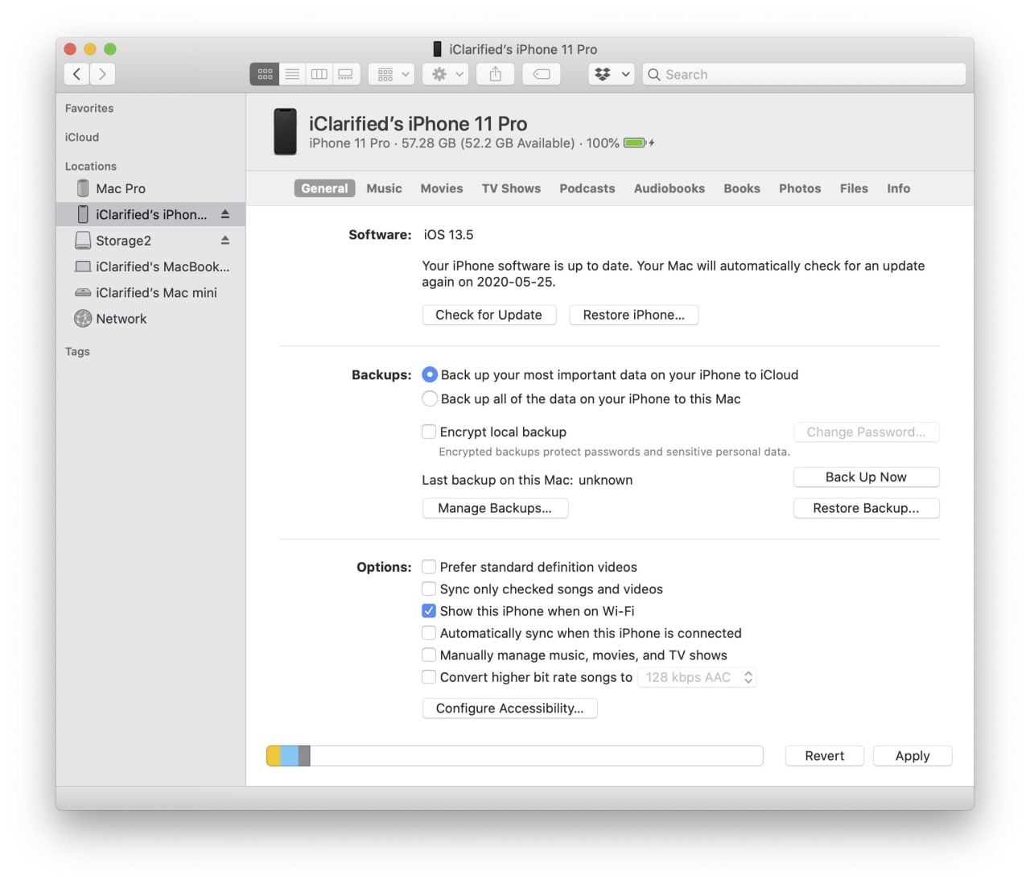Eject iClarified's iPhone from sidebar
The image size is (1030, 884).
point(225,214)
